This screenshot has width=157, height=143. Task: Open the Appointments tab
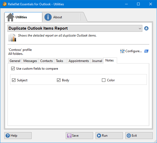pyautogui.click(x=79, y=61)
